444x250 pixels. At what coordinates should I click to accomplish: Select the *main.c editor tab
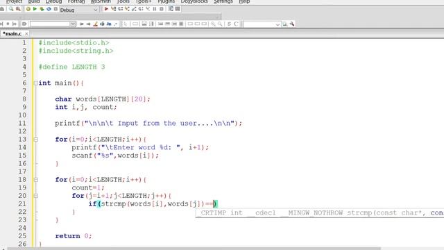(x=12, y=34)
